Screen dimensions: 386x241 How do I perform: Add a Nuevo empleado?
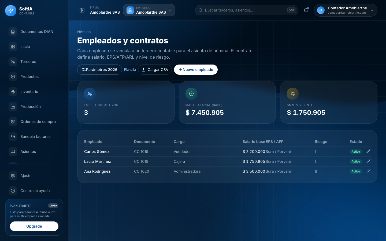[x=196, y=70]
